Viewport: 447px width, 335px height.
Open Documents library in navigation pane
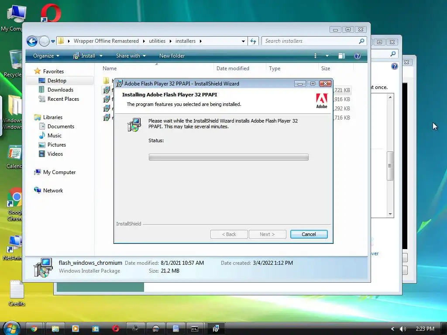point(61,126)
